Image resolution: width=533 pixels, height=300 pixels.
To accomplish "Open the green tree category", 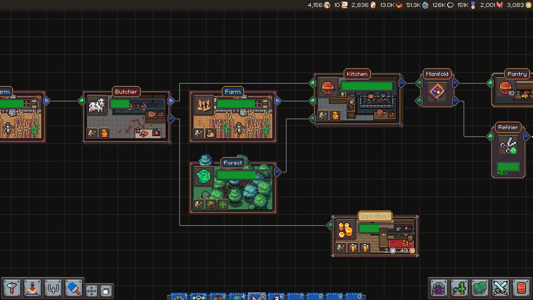I will click(x=480, y=288).
